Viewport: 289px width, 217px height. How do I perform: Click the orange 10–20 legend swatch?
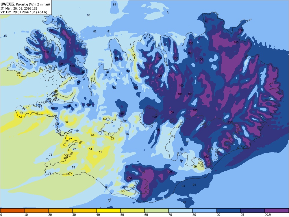pyautogui.click(x=36, y=211)
